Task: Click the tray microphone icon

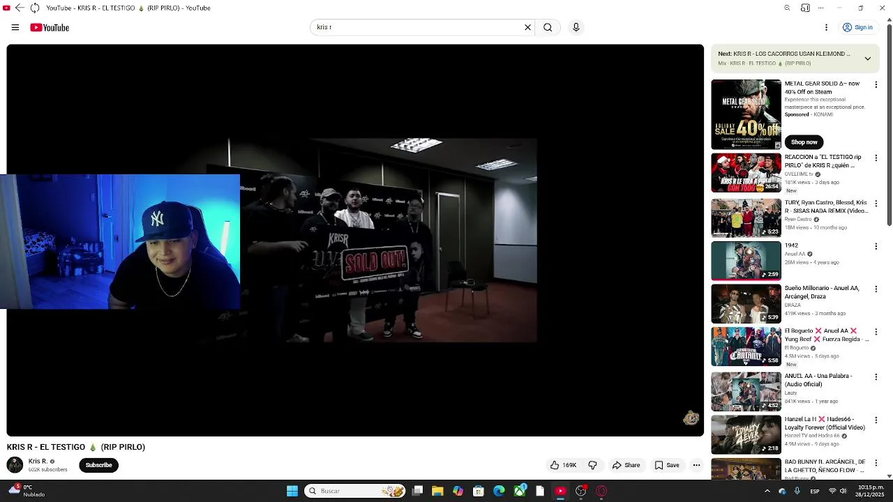Action: [x=797, y=491]
